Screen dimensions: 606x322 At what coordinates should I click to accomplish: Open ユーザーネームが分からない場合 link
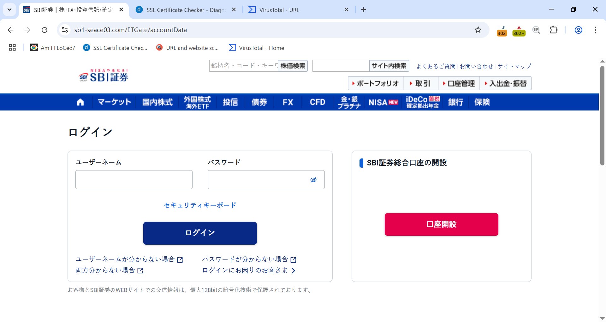129,259
